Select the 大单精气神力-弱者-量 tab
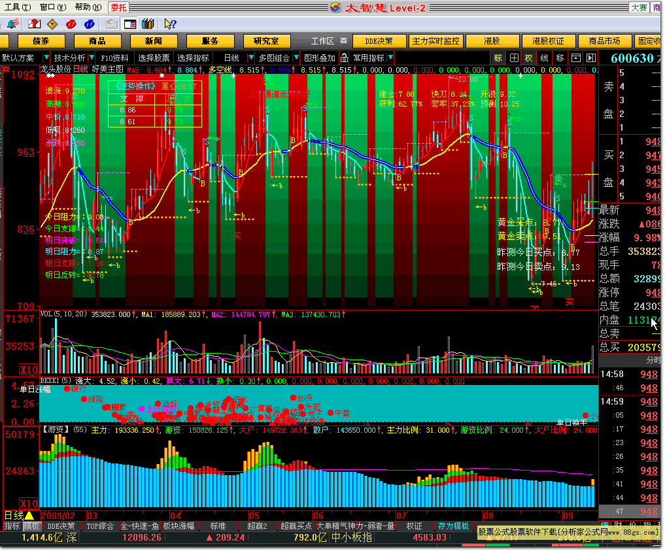This screenshot has width=665, height=551. click(356, 526)
